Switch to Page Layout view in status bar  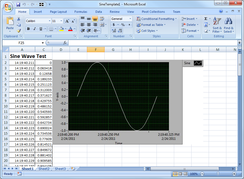click(x=180, y=174)
